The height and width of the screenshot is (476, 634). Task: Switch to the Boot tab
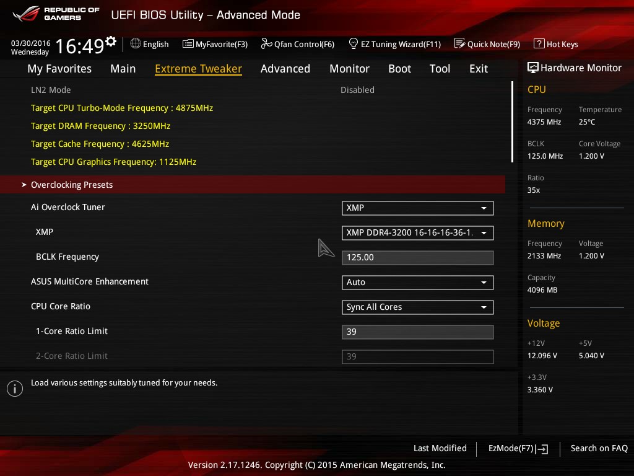coord(399,69)
